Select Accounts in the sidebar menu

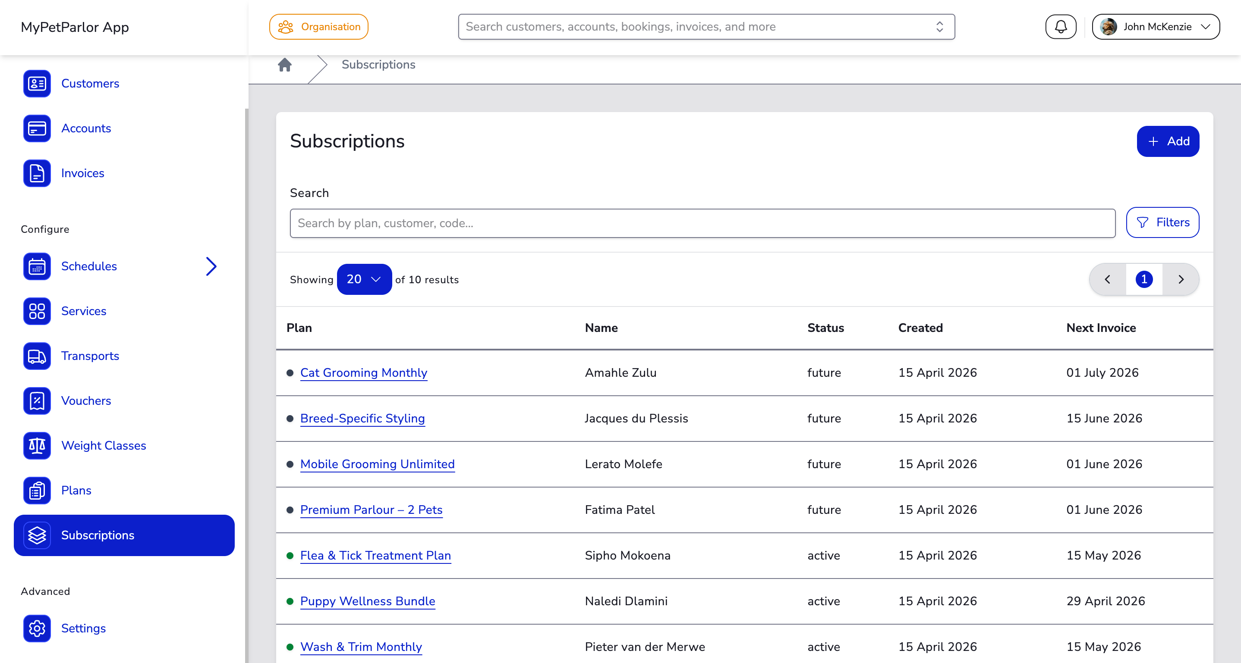(86, 128)
